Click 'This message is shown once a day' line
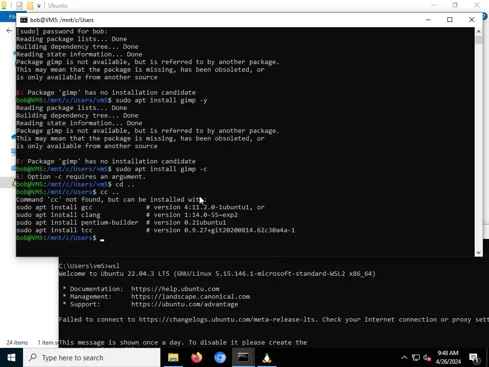 click(x=183, y=342)
